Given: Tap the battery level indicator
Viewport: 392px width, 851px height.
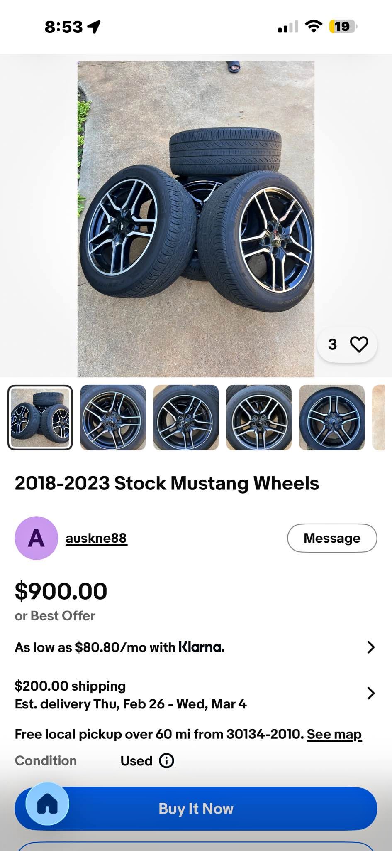Looking at the screenshot, I should [x=343, y=27].
